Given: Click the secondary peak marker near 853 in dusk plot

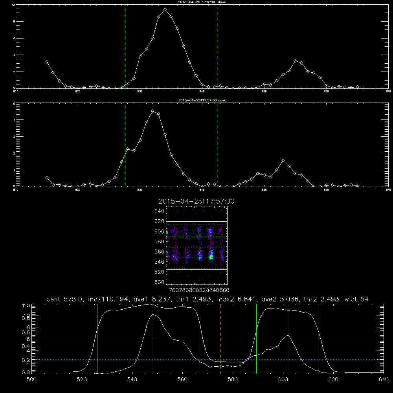Looking at the screenshot, I should pos(283,160).
